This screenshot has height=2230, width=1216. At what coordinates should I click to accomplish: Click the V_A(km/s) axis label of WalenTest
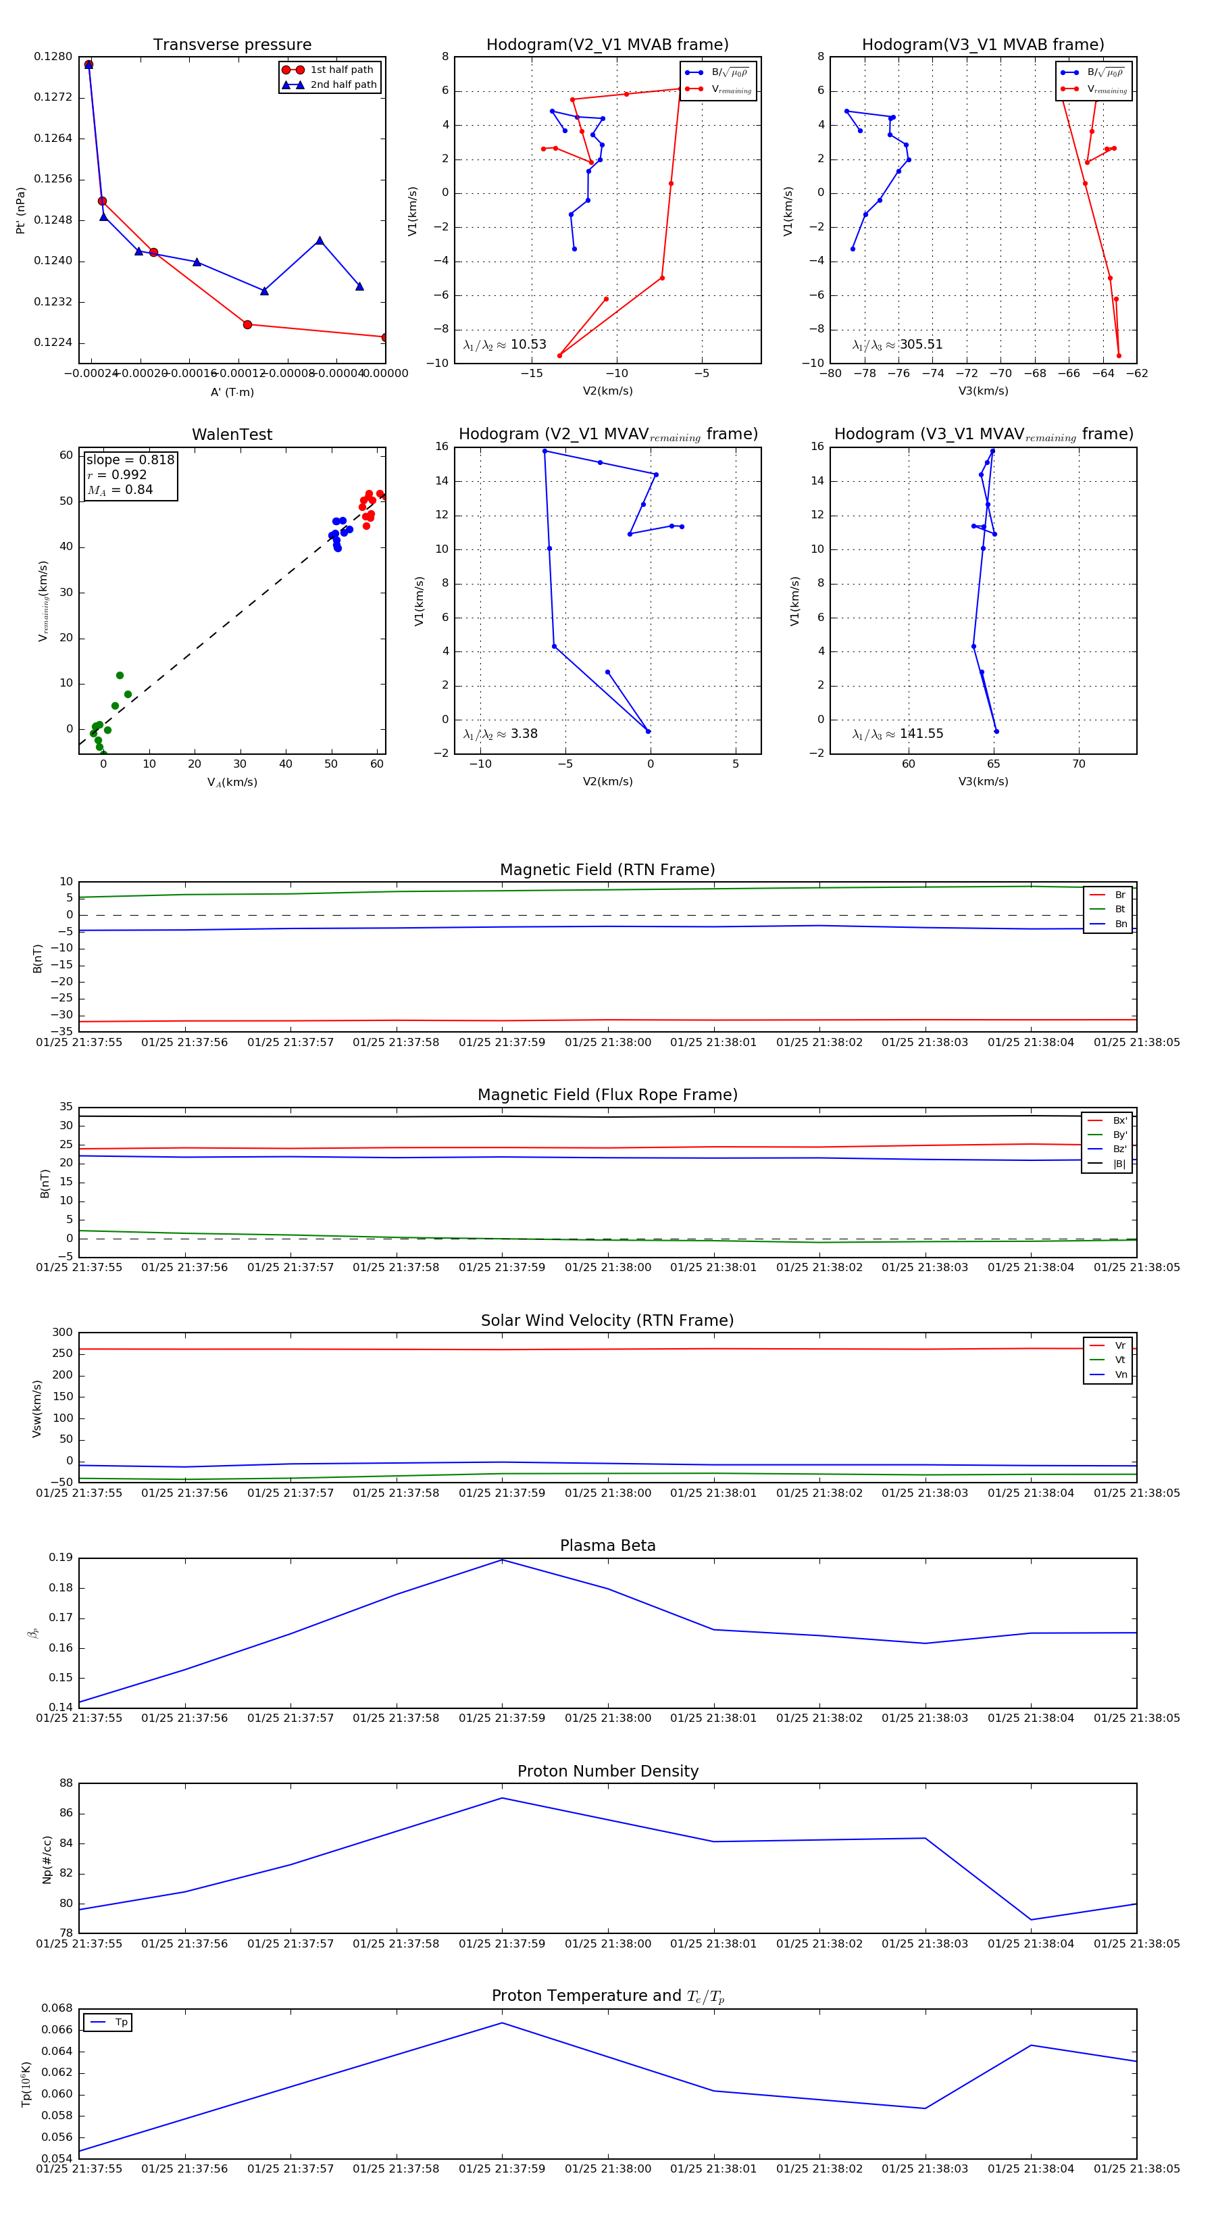(x=232, y=783)
